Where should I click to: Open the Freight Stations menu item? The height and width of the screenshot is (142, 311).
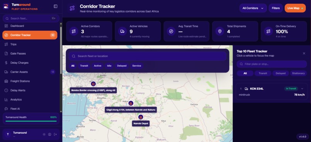click(x=30, y=81)
